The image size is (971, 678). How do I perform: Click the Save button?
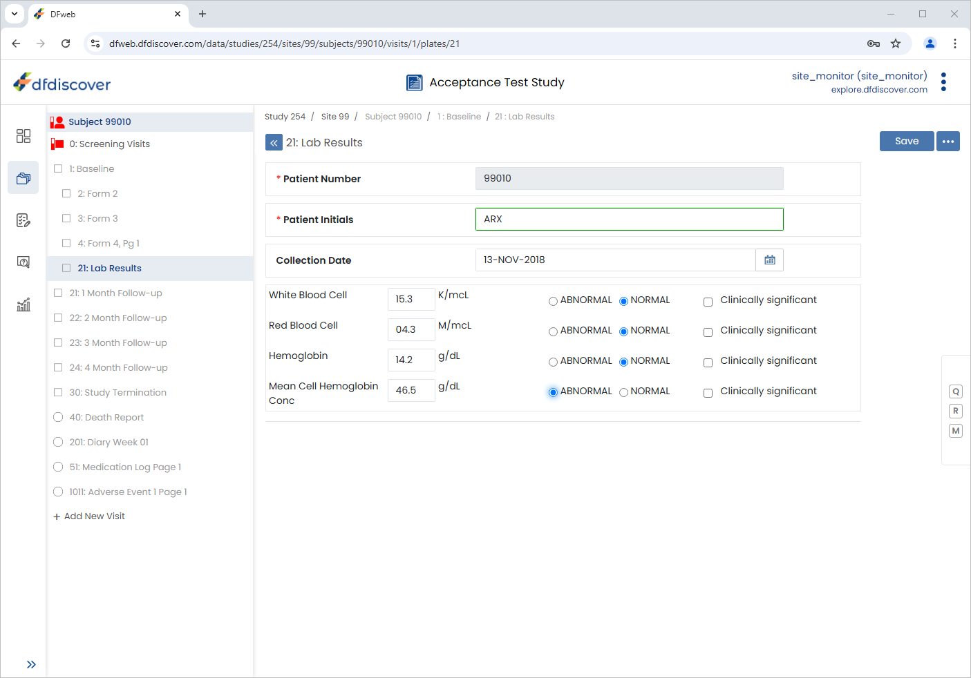coord(907,141)
